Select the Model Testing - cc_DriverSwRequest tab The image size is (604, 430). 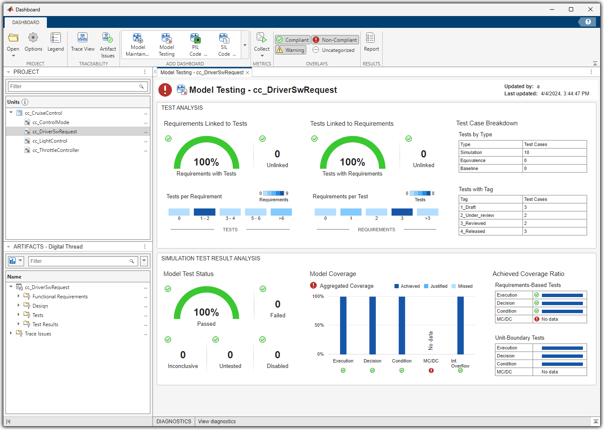(201, 73)
